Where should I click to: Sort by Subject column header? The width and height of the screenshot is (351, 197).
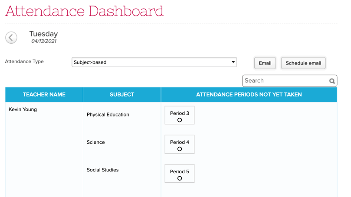[122, 94]
